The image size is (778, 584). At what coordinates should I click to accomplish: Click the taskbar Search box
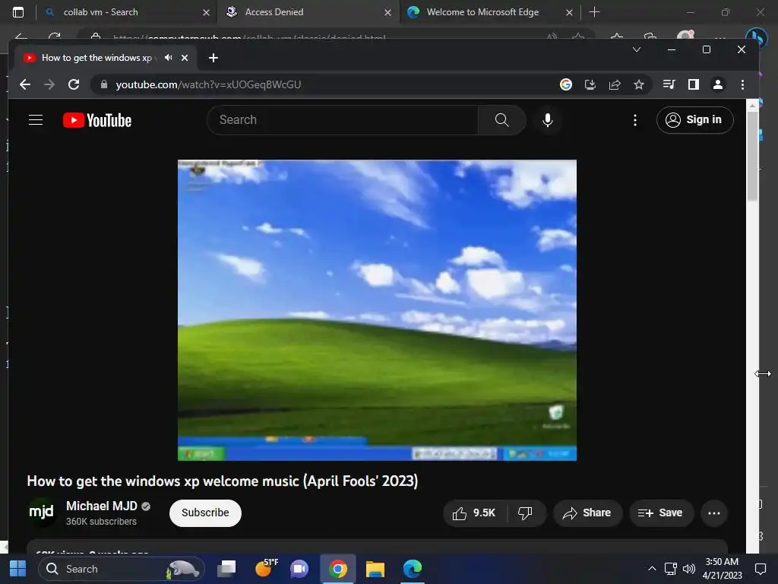click(x=122, y=569)
